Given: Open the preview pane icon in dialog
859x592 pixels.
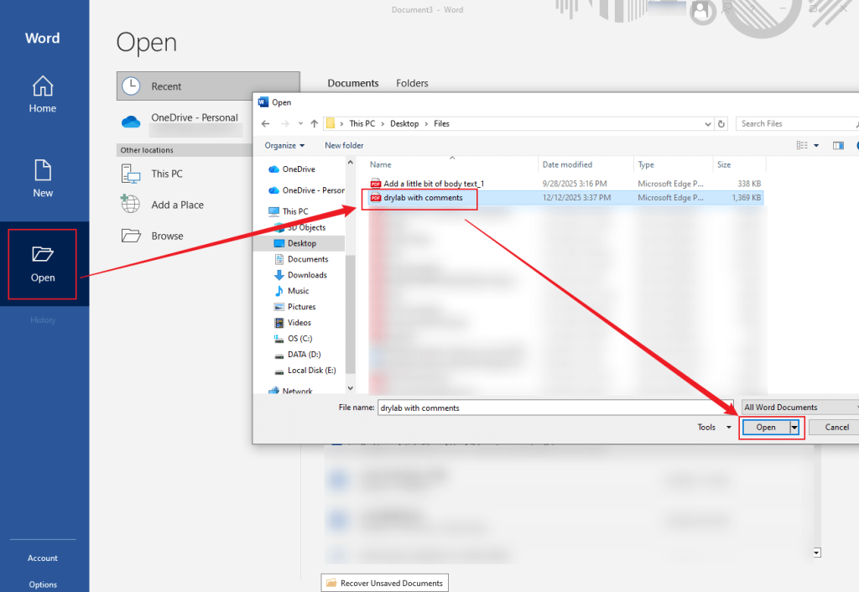Looking at the screenshot, I should pos(838,145).
